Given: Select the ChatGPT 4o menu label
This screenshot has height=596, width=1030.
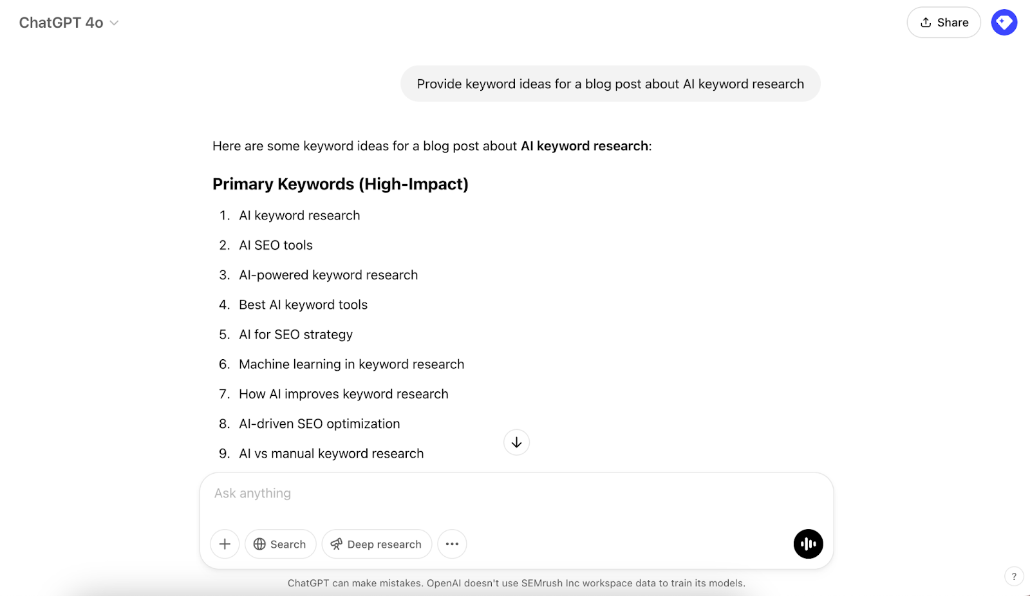Looking at the screenshot, I should 61,22.
